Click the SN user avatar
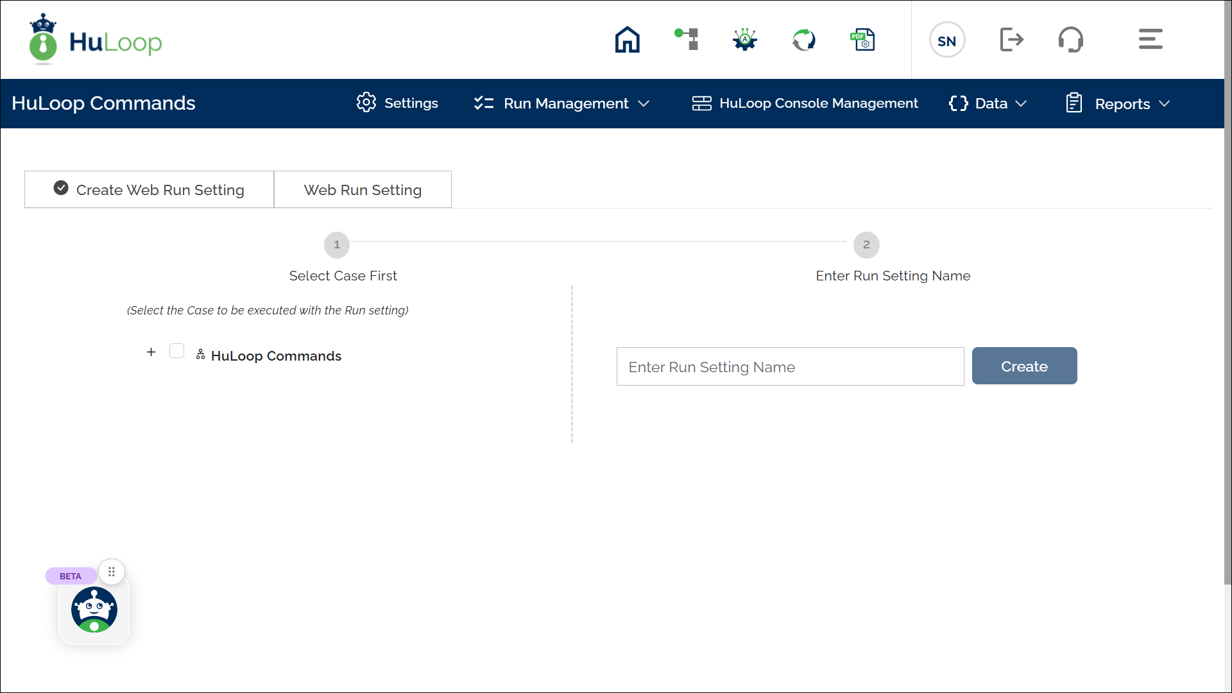1232x693 pixels. point(946,40)
